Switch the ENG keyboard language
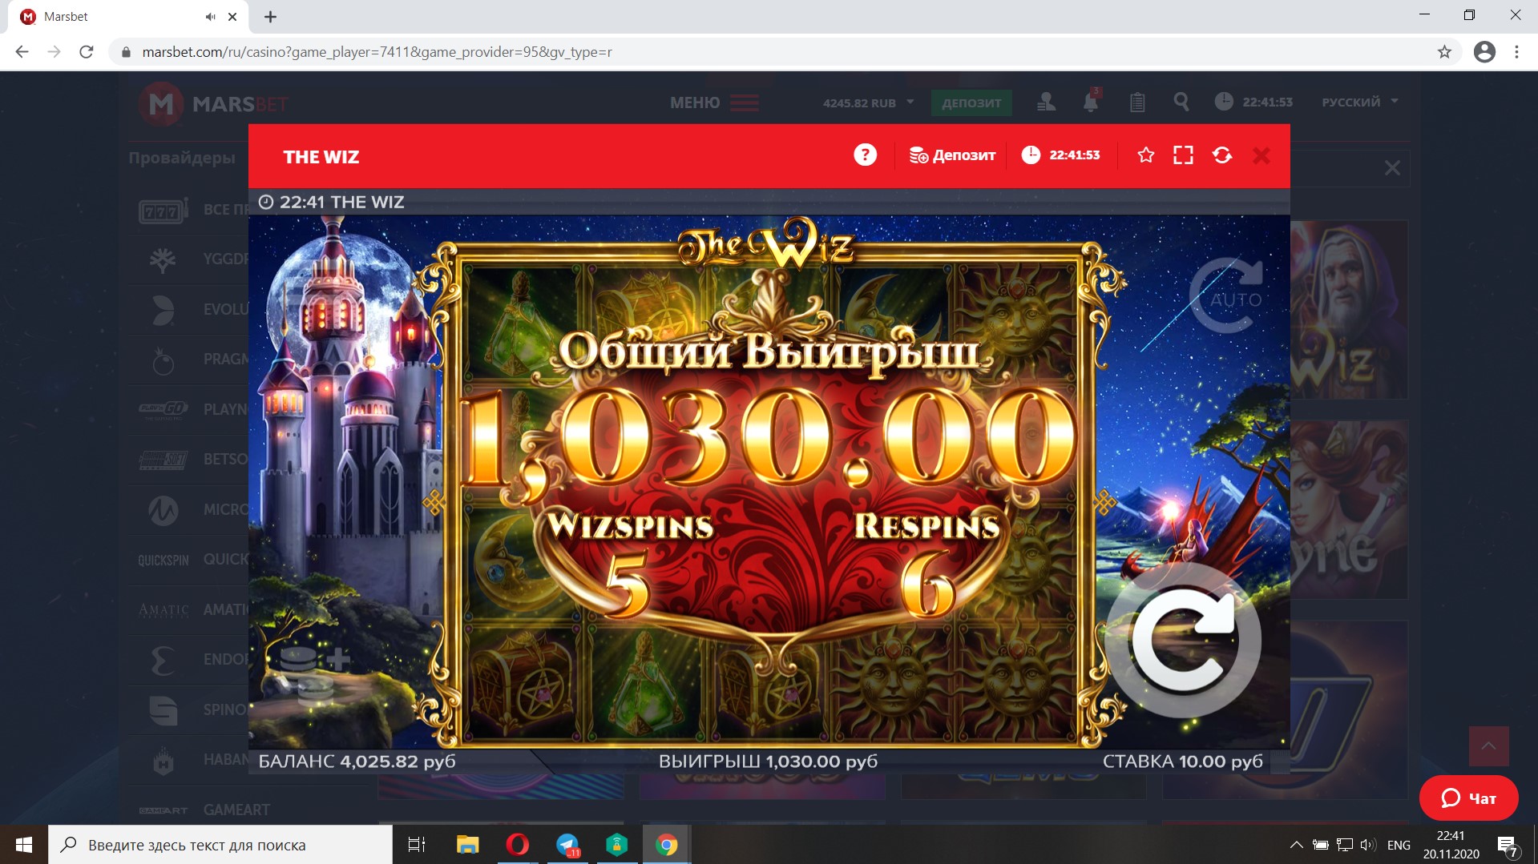Image resolution: width=1538 pixels, height=864 pixels. coord(1399,845)
